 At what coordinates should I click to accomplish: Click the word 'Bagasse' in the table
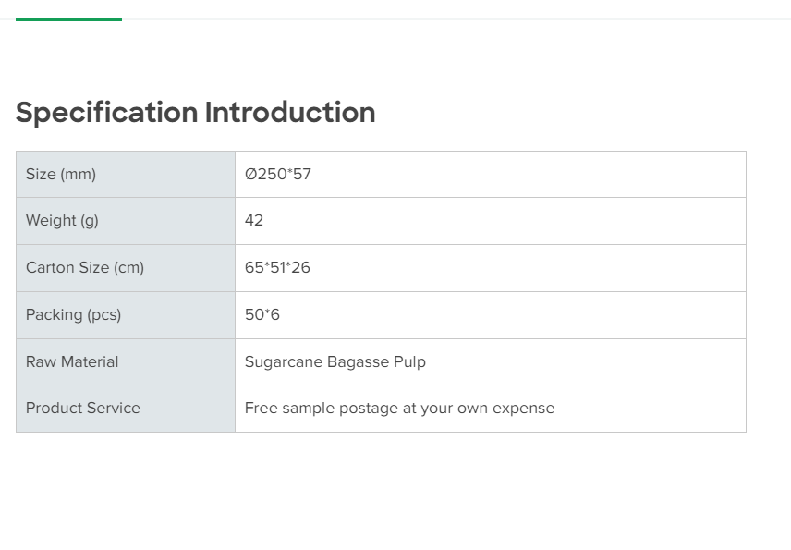tap(358, 361)
